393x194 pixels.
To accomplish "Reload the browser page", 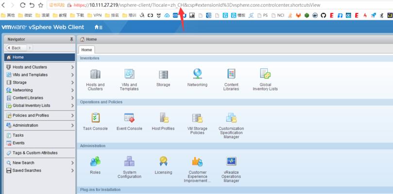I will tap(22, 5).
